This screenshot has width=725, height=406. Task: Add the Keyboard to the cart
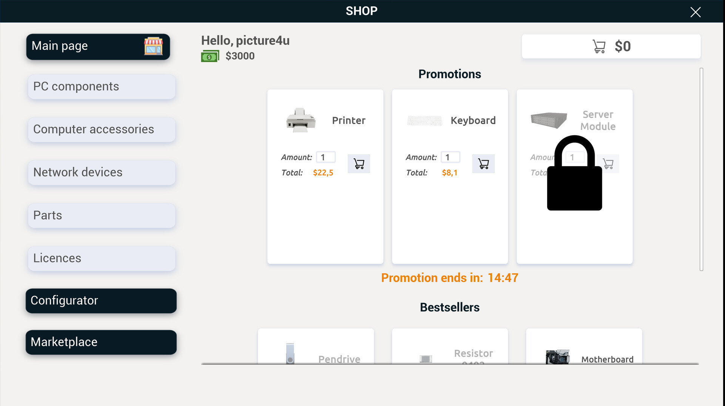coord(483,164)
